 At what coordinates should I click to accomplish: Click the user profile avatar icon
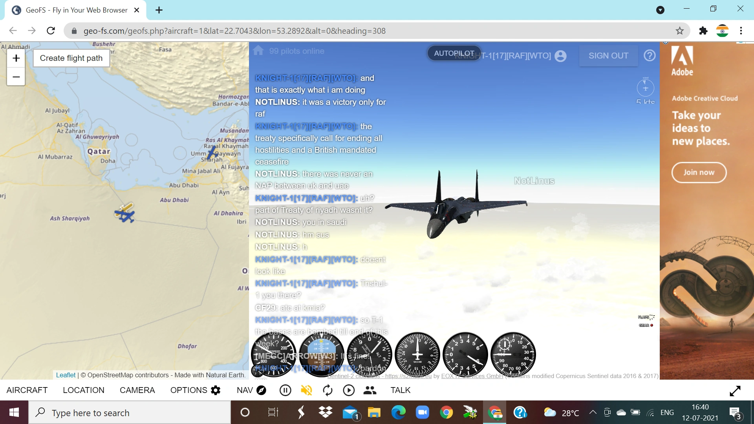(x=560, y=56)
